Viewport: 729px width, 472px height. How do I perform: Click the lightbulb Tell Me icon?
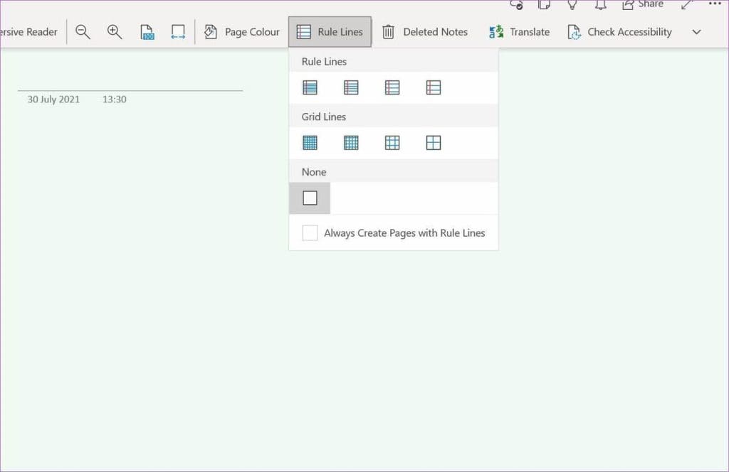click(x=572, y=5)
